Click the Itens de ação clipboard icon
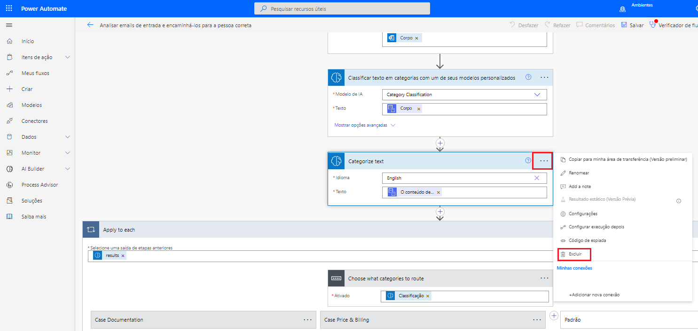The height and width of the screenshot is (331, 698). coord(9,57)
